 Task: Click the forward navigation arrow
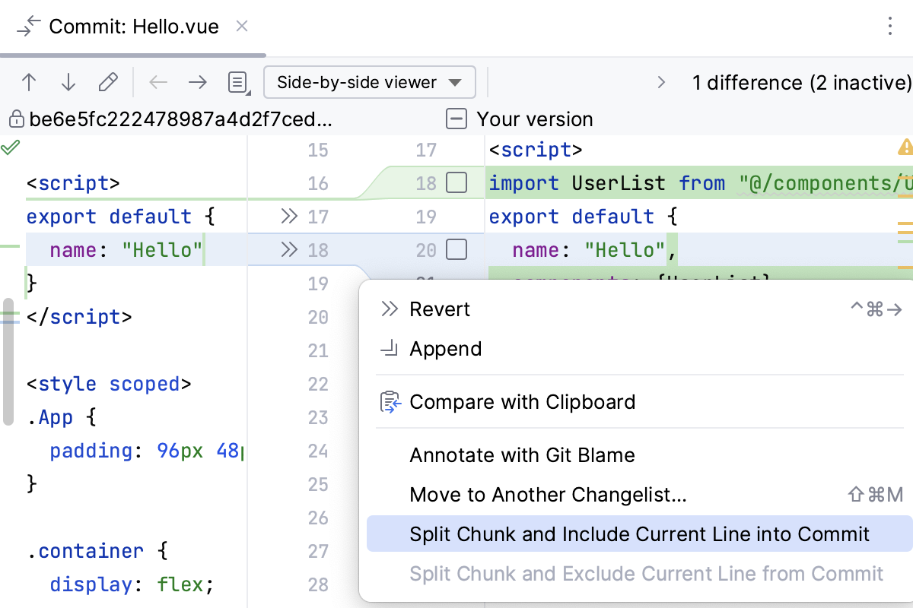[197, 82]
